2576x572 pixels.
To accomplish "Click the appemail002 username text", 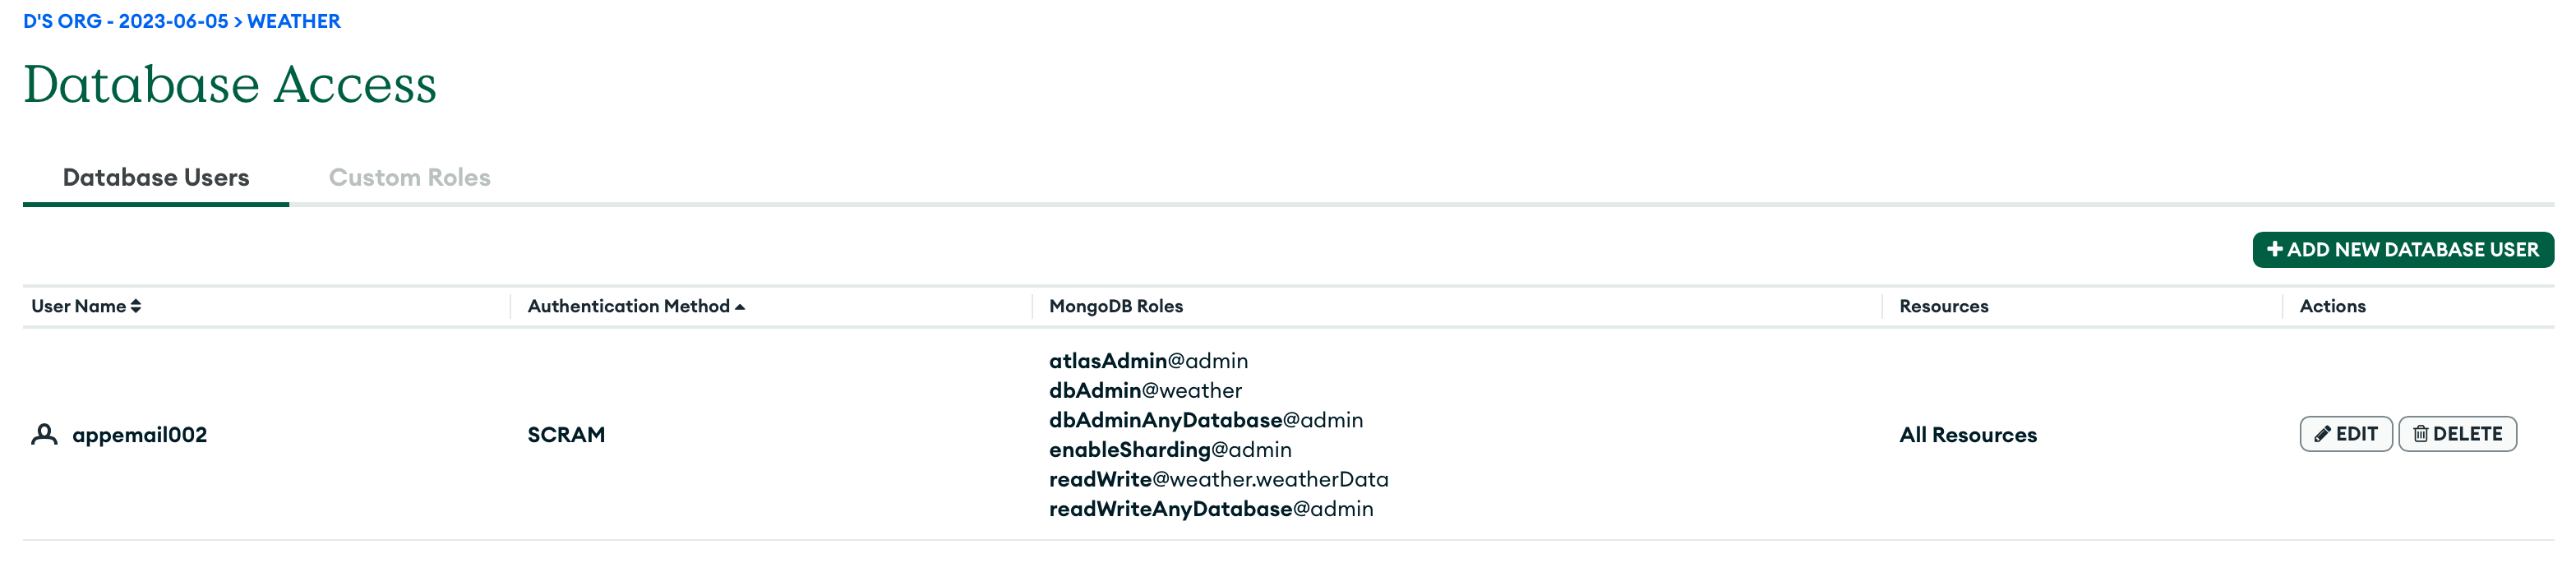I will pyautogui.click(x=139, y=435).
